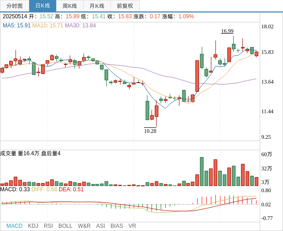The width and height of the screenshot is (283, 231).
Task: Click the 16.99 high price marker
Action: click(x=227, y=31)
